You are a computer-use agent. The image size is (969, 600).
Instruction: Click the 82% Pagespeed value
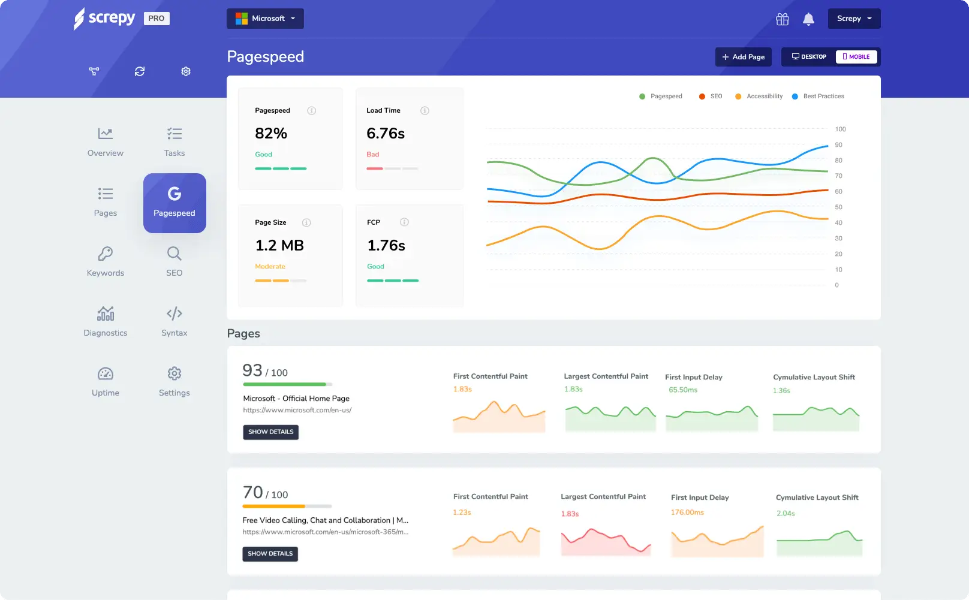click(x=271, y=134)
